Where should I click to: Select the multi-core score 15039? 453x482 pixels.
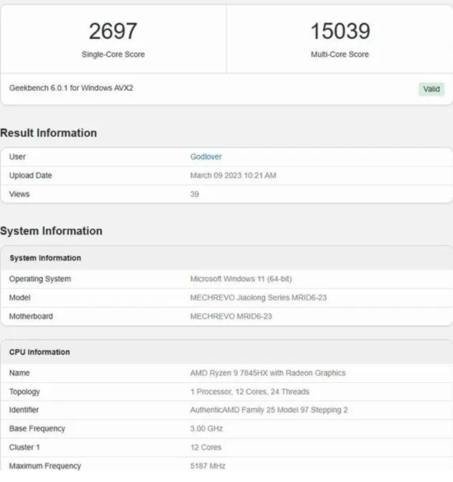click(340, 31)
